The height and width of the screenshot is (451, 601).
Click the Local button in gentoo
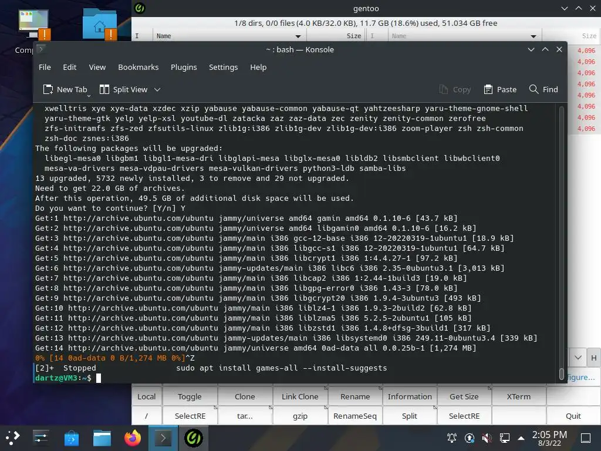146,396
